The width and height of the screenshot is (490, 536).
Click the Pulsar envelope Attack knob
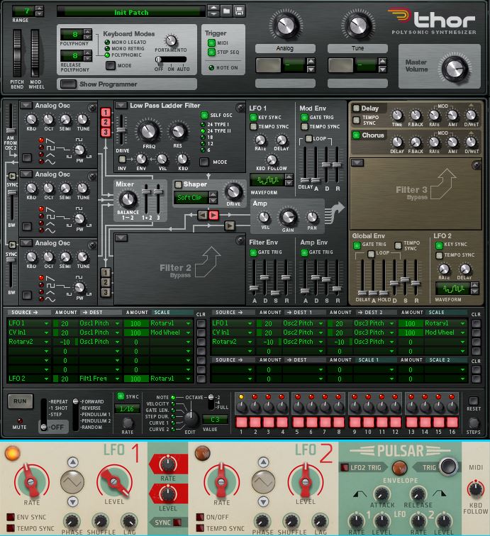(382, 494)
